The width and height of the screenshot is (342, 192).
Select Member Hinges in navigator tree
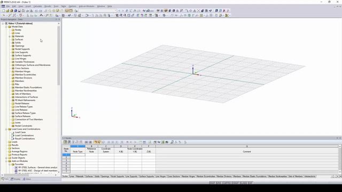click(x=22, y=71)
